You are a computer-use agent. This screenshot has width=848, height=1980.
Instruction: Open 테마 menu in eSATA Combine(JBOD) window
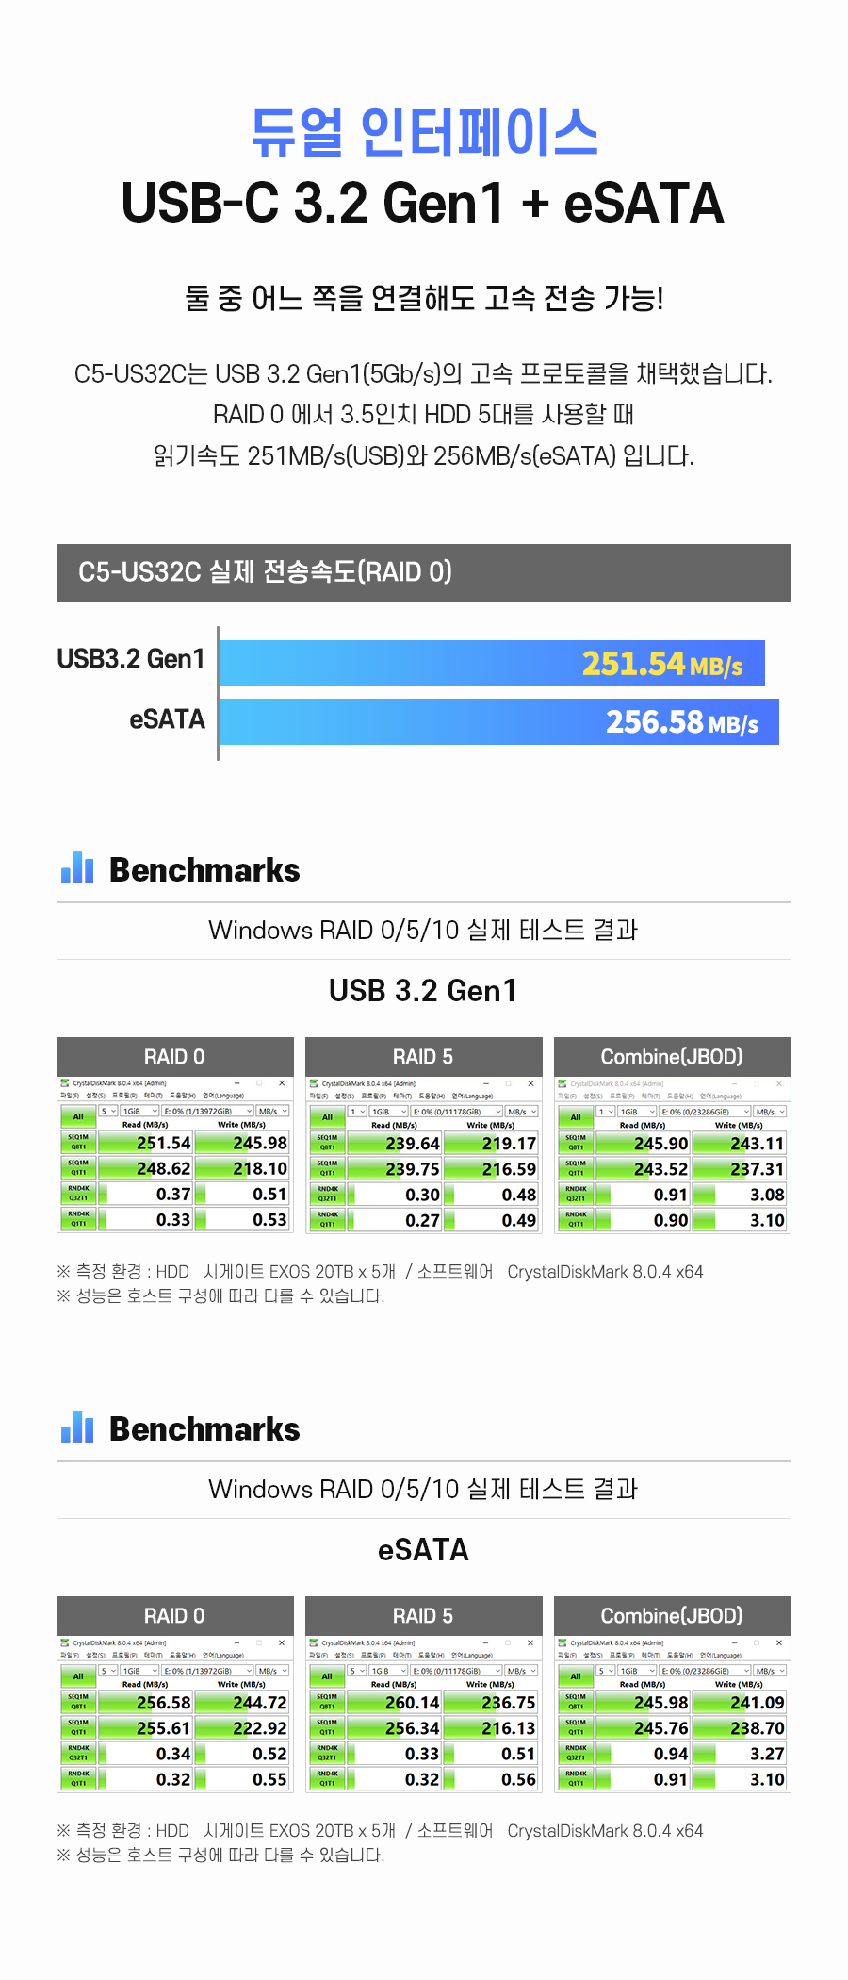pyautogui.click(x=648, y=1655)
